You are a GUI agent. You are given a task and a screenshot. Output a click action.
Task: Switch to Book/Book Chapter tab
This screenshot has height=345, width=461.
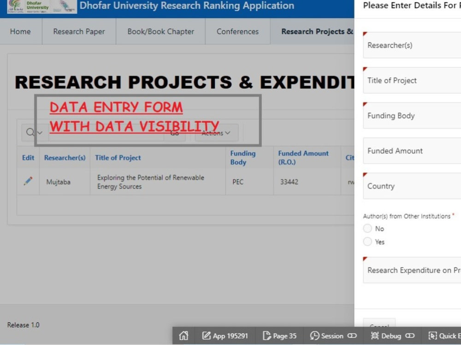160,31
